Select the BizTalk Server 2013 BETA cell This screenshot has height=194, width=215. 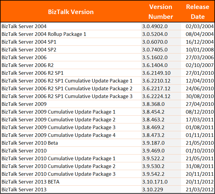click(x=30, y=182)
